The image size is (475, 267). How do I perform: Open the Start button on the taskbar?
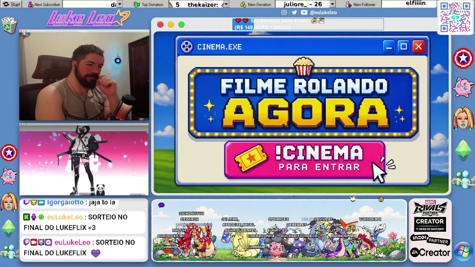[x=12, y=4]
